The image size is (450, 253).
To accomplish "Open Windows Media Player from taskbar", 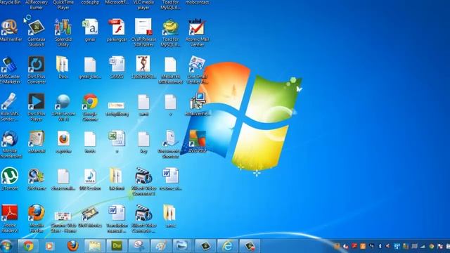I will (49, 246).
